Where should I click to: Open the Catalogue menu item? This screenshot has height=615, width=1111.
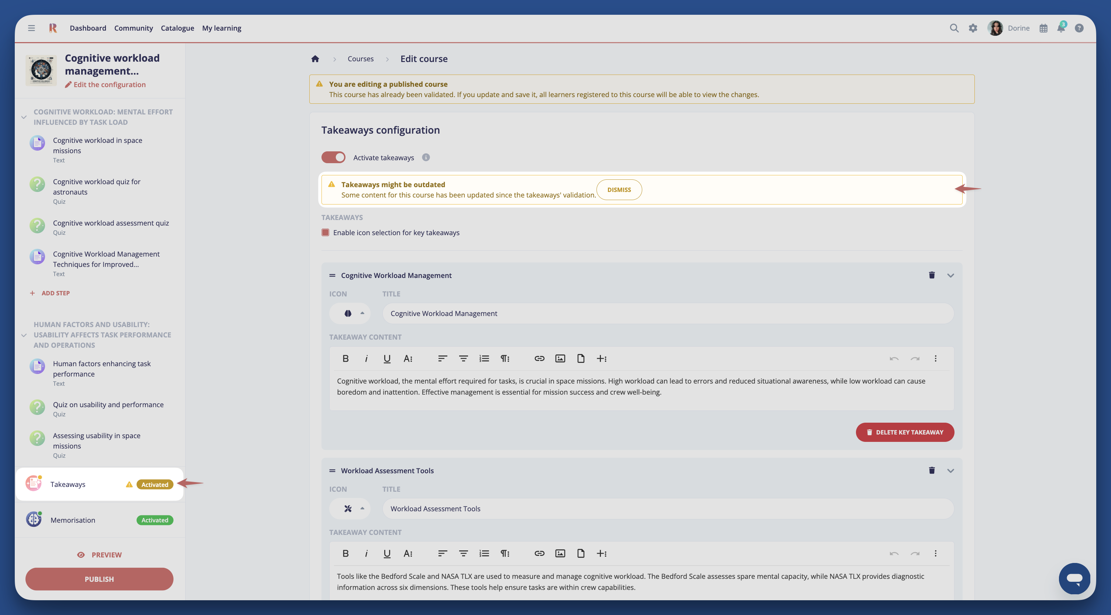177,28
